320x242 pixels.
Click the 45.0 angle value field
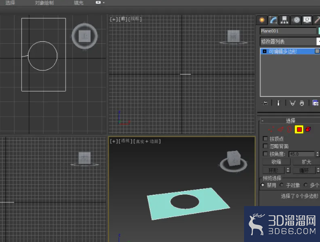[302, 154]
